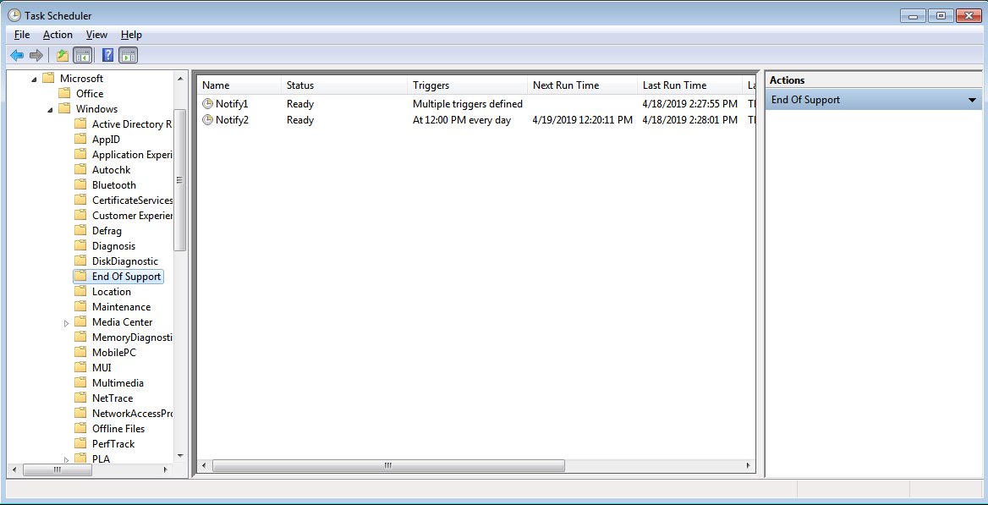
Task: Click next run time 4/19/2019 12:20:11 PM
Action: point(582,120)
